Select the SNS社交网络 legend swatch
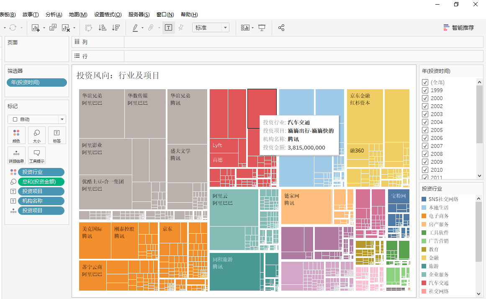The height and width of the screenshot is (299, 486). 424,199
